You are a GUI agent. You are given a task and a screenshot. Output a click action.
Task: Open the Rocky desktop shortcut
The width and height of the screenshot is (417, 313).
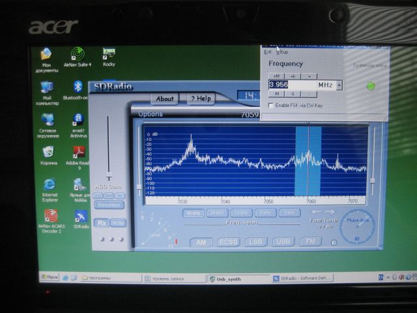[x=109, y=57]
